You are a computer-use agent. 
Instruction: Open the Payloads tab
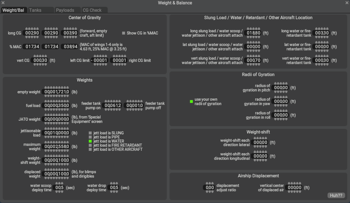click(x=65, y=10)
